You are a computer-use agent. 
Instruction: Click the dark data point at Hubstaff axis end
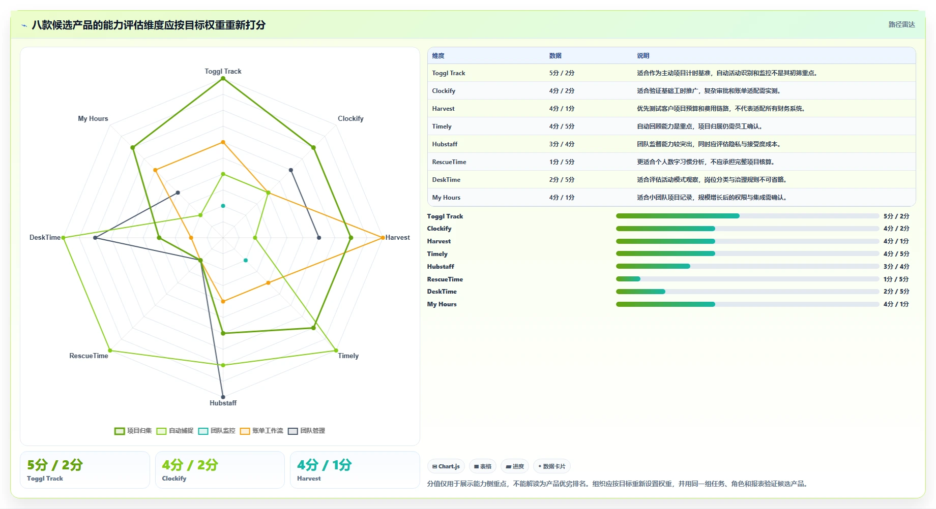click(x=223, y=397)
